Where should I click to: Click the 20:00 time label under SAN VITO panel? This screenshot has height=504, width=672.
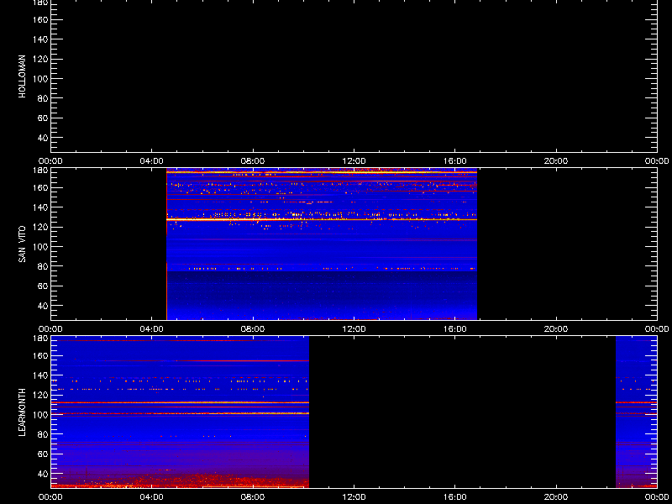pos(556,329)
